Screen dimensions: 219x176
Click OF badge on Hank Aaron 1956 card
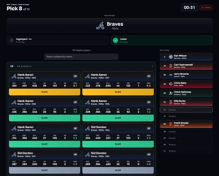click(x=149, y=102)
